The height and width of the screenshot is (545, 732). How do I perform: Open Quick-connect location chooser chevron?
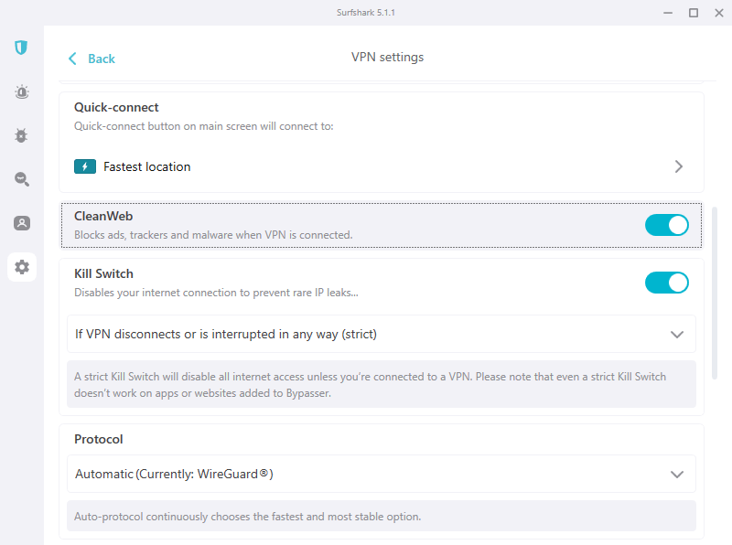[679, 166]
